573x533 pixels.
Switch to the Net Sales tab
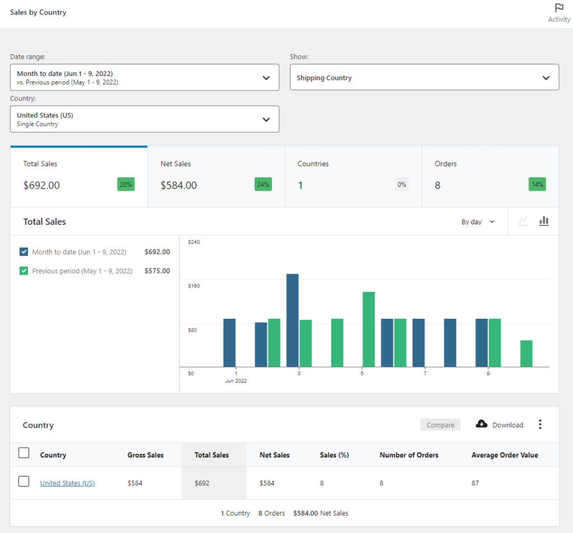(215, 176)
